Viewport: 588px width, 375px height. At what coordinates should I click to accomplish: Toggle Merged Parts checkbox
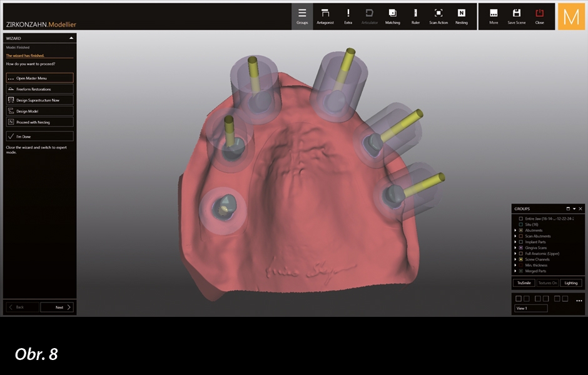point(520,271)
